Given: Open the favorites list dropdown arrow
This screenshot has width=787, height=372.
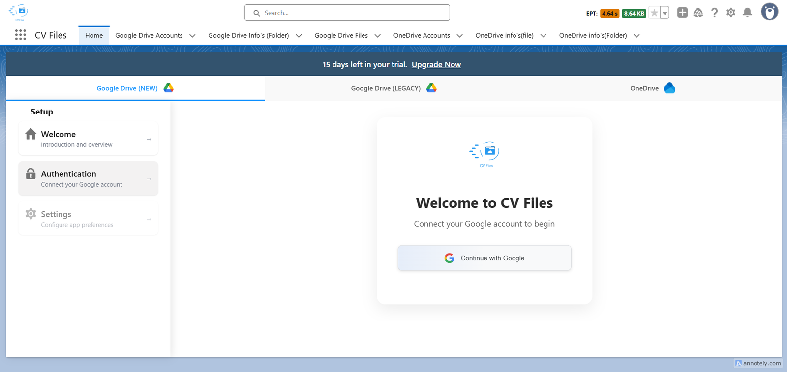Looking at the screenshot, I should point(665,13).
